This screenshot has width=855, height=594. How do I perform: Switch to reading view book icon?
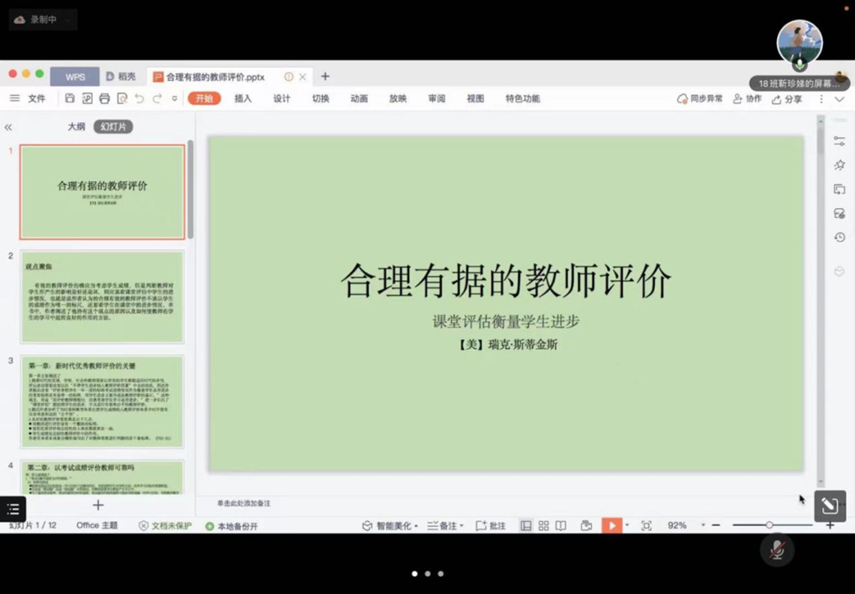coord(561,526)
